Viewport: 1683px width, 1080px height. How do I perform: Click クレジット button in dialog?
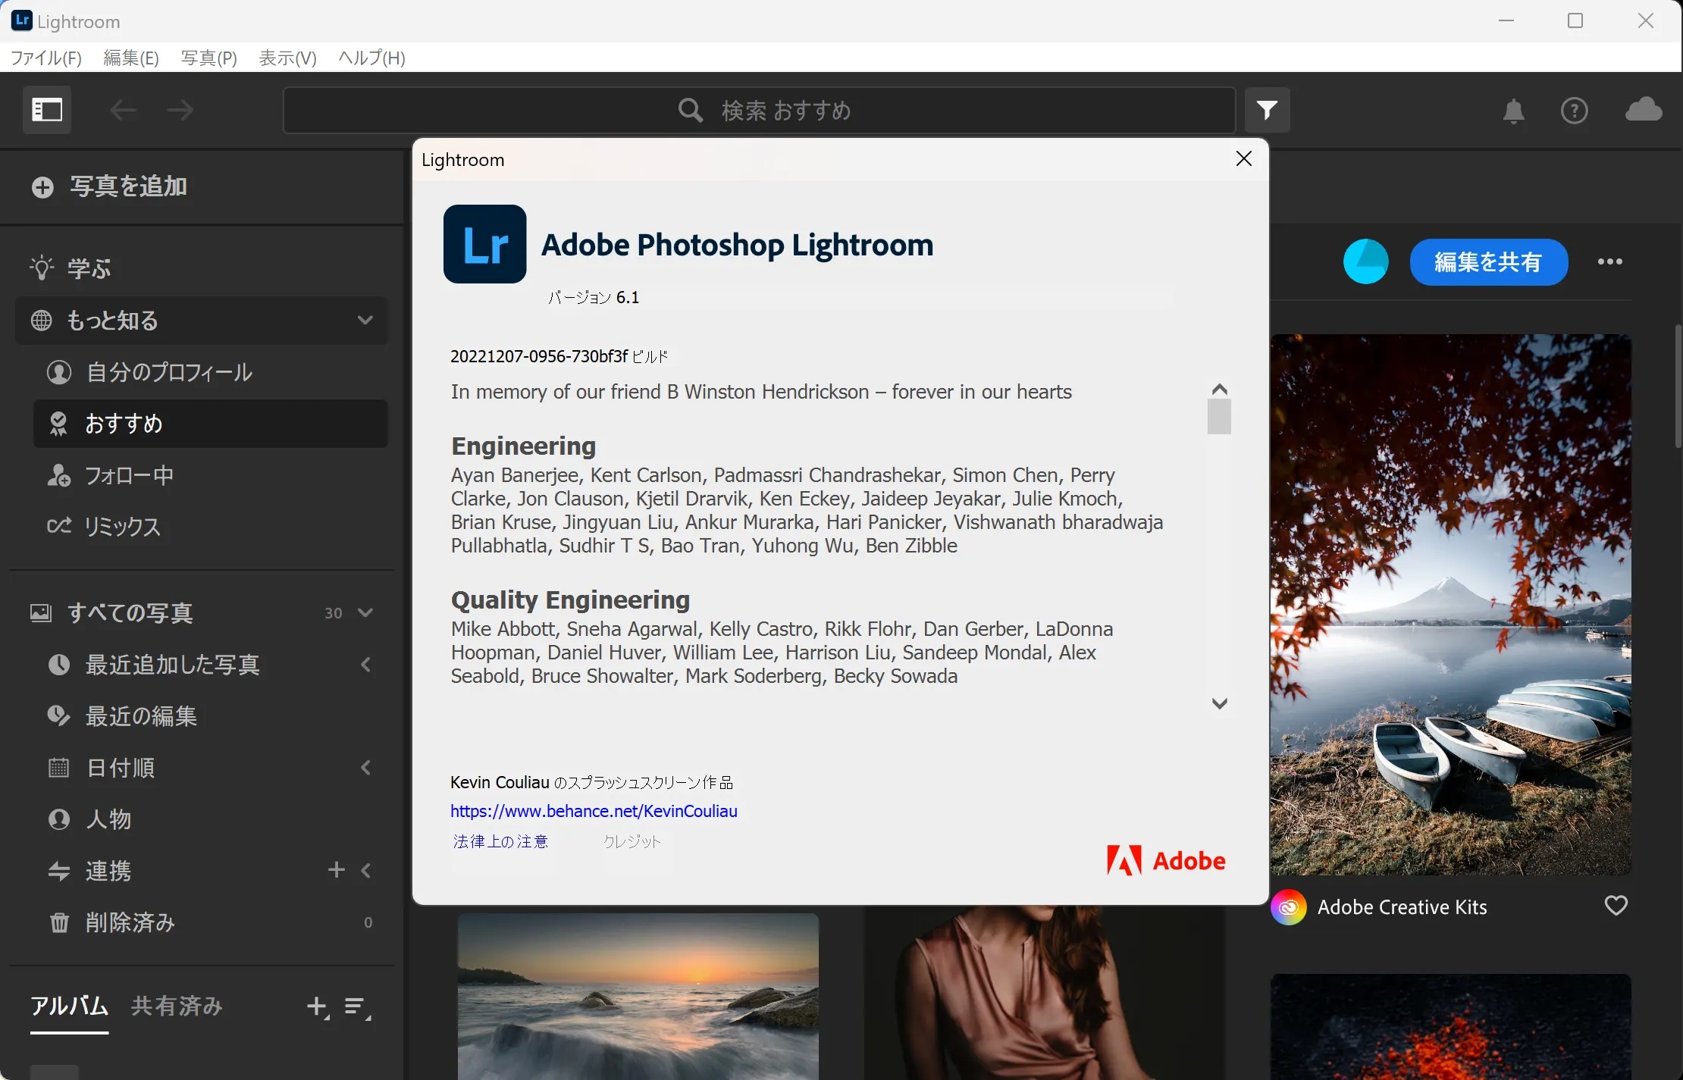click(632, 841)
